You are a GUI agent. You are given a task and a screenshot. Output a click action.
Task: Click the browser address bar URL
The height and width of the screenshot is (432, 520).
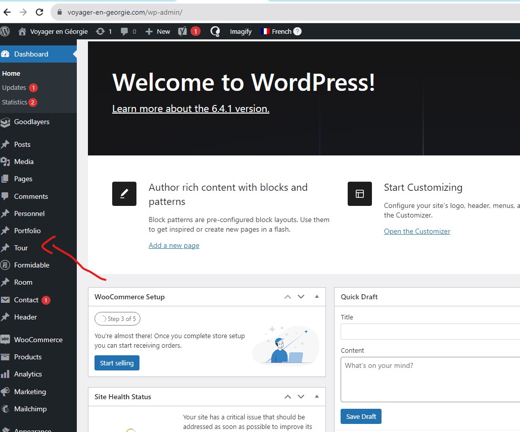pyautogui.click(x=125, y=12)
